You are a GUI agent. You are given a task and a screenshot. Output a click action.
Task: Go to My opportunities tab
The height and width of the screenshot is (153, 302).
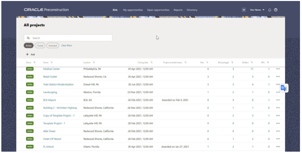click(x=133, y=10)
